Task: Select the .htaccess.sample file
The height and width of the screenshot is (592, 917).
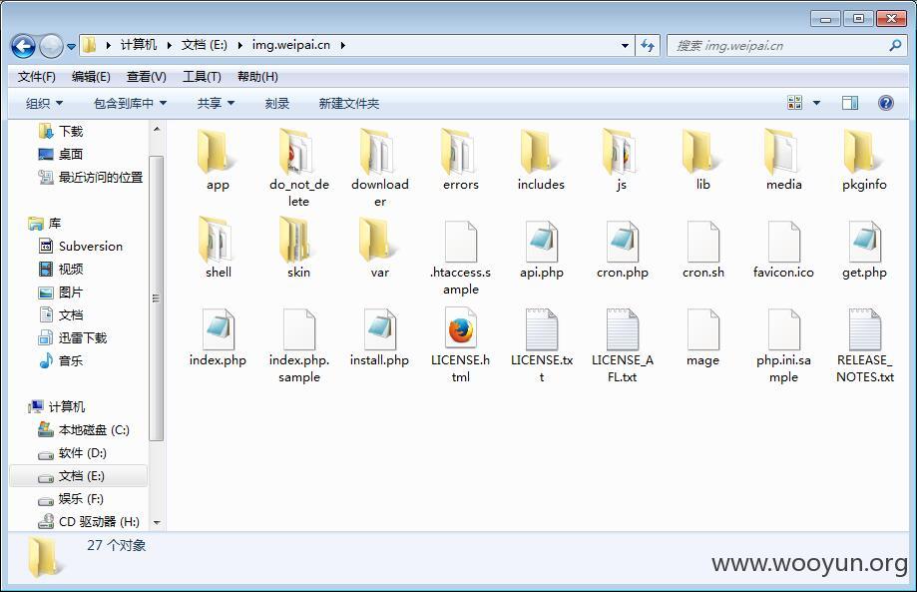Action: (x=460, y=257)
